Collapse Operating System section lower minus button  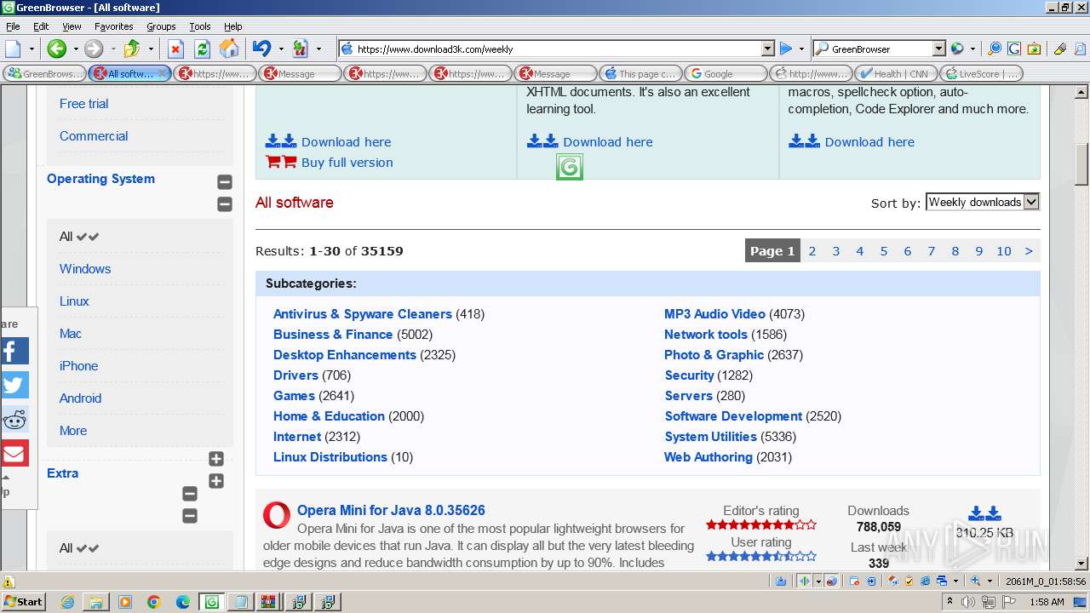tap(225, 203)
